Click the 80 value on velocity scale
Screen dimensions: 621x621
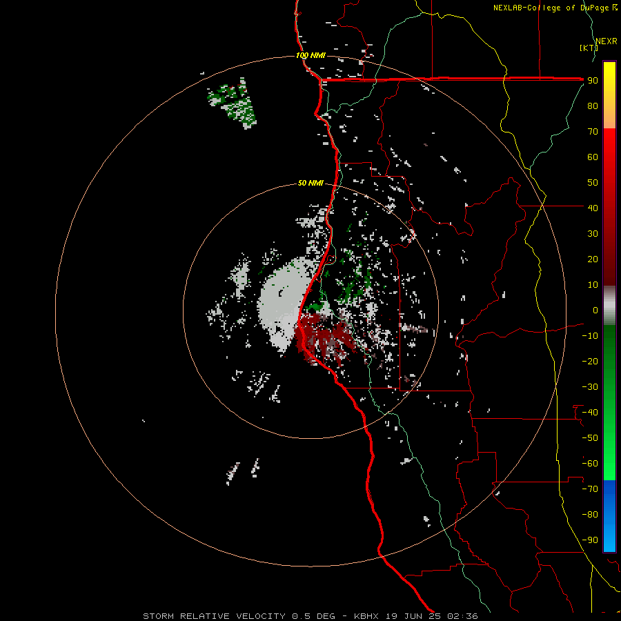[593, 106]
